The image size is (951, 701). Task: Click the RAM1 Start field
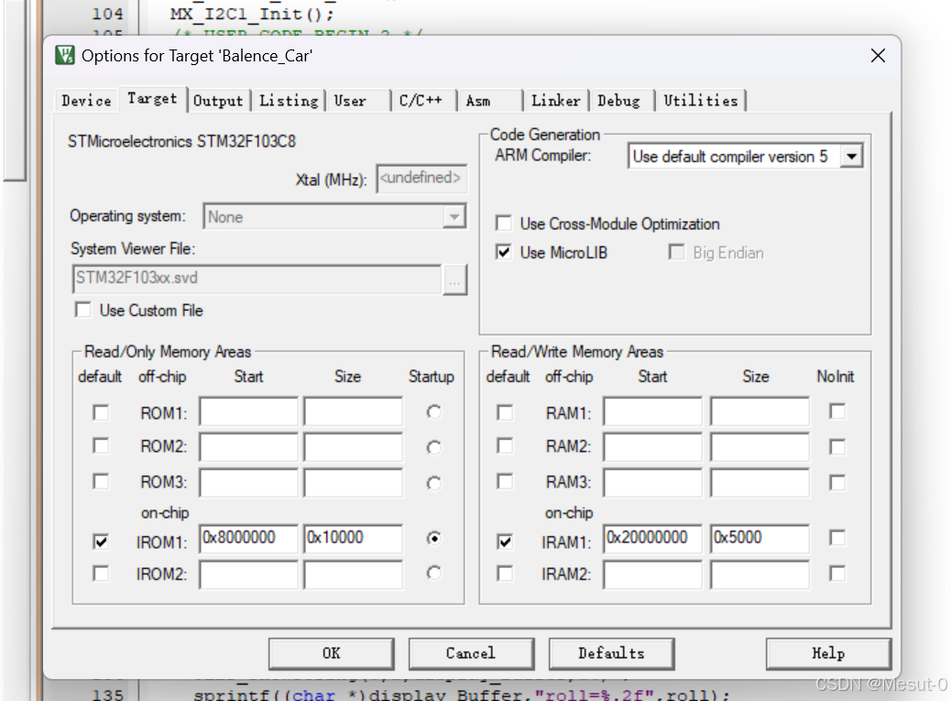[x=652, y=411]
